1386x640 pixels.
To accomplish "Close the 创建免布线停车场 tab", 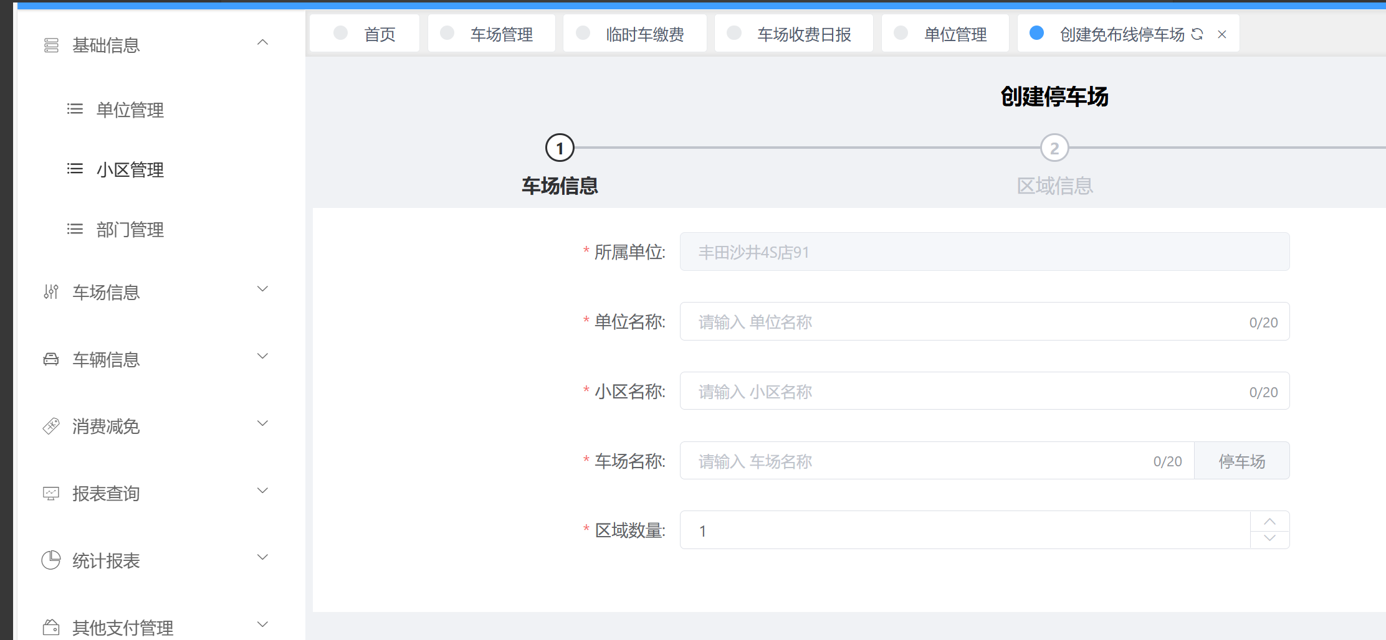I will click(x=1222, y=34).
